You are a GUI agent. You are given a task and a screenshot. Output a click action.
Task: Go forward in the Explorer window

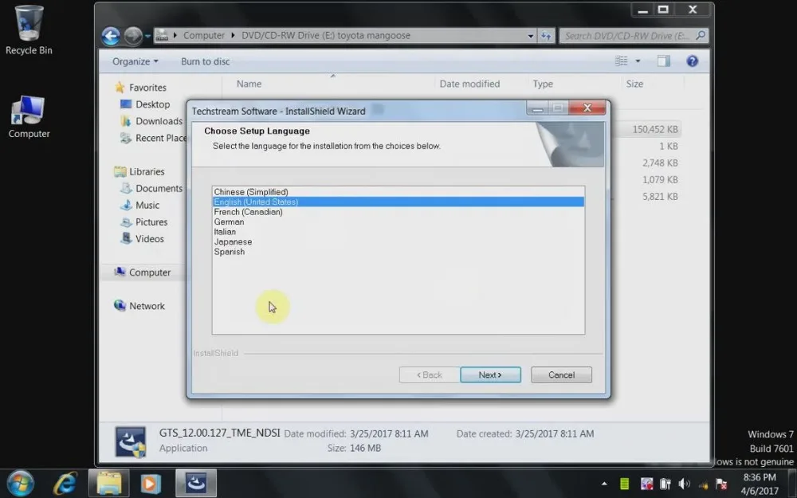[133, 36]
